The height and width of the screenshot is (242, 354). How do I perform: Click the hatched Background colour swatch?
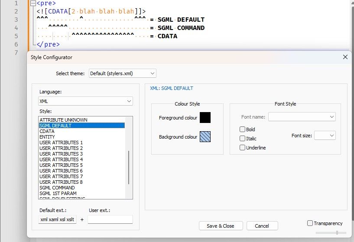point(205,137)
